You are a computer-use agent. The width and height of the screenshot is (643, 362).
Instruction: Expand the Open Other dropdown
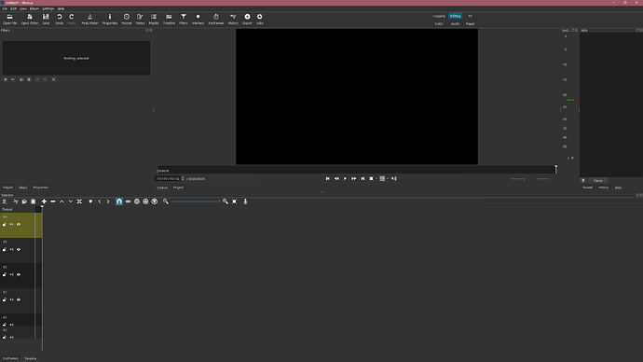point(30,19)
